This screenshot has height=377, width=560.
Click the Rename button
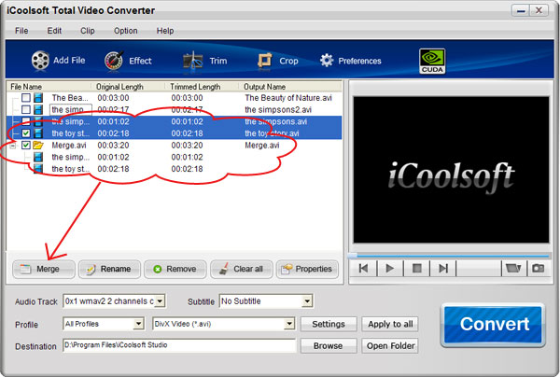click(109, 269)
